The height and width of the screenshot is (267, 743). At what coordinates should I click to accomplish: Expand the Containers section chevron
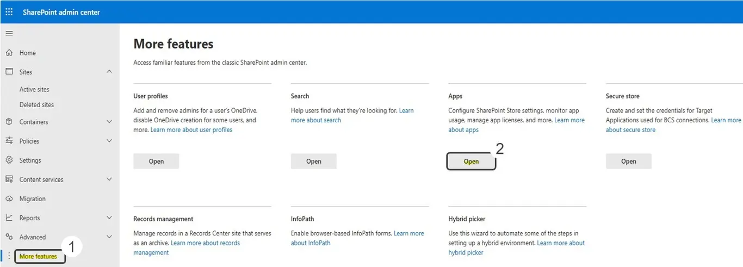click(109, 122)
